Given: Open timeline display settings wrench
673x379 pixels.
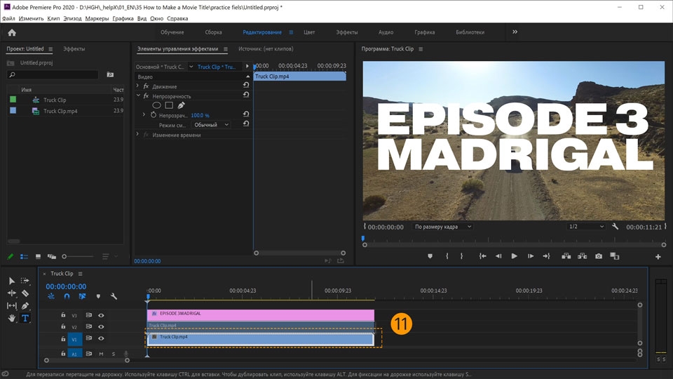Looking at the screenshot, I should 114,296.
